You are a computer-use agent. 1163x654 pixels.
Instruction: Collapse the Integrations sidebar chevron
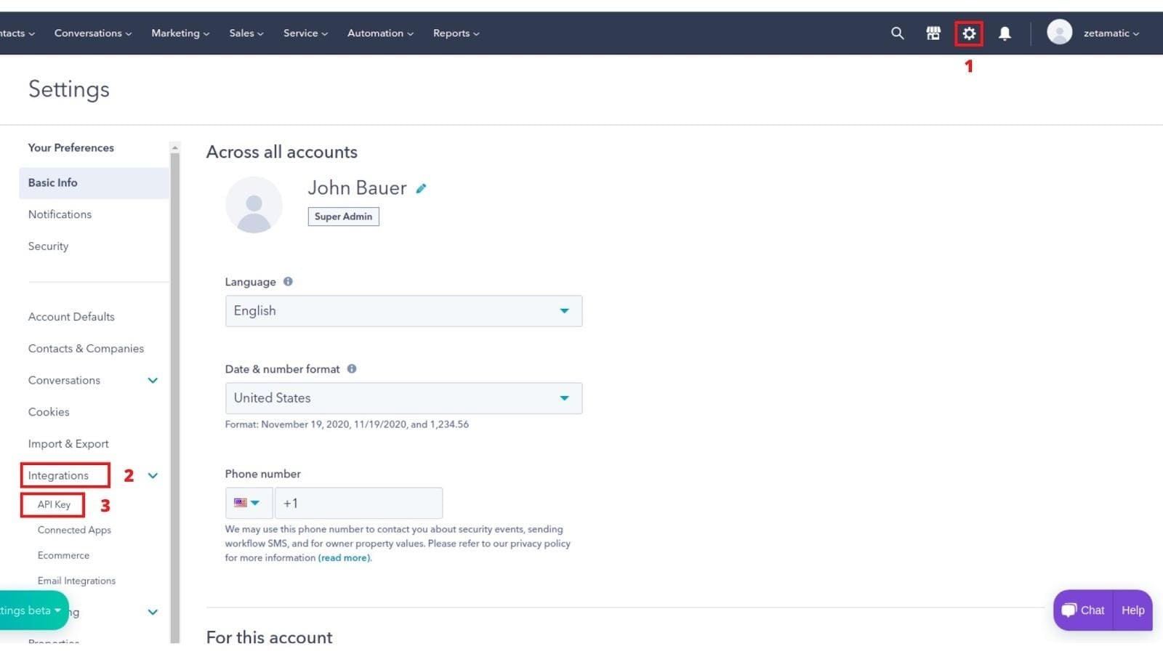click(153, 476)
